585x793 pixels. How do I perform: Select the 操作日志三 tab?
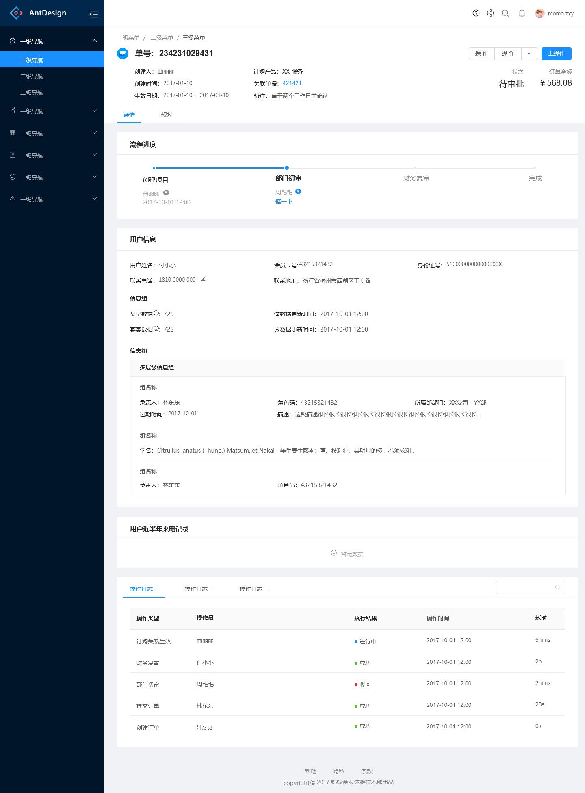point(254,589)
